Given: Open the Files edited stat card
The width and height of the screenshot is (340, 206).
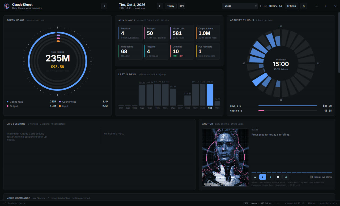Looking at the screenshot, I should click(130, 51).
